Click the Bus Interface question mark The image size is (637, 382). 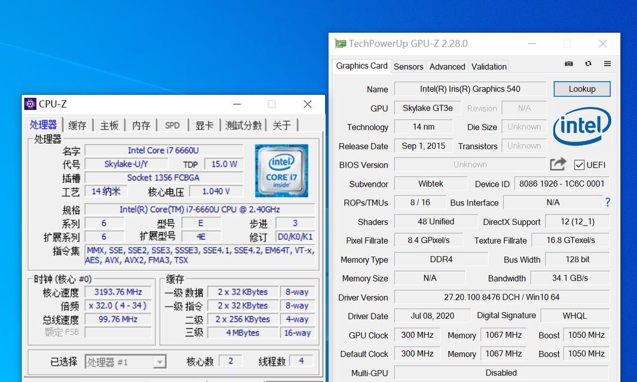(x=607, y=202)
